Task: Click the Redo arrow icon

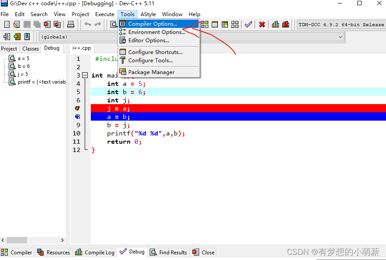Action: point(98,24)
